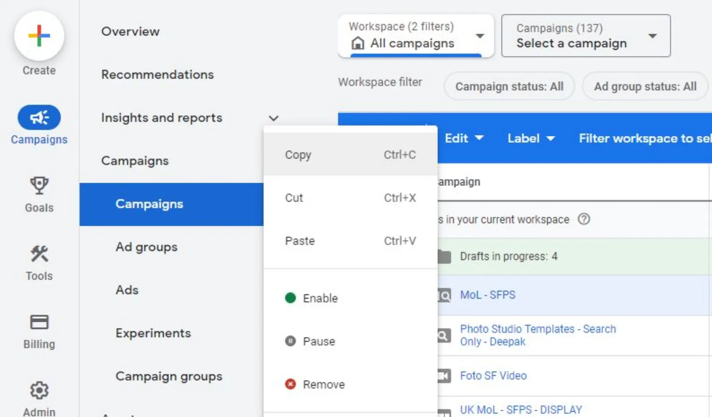This screenshot has height=417, width=712.
Task: Open the Workspace All campaigns dropdown
Action: tap(416, 36)
